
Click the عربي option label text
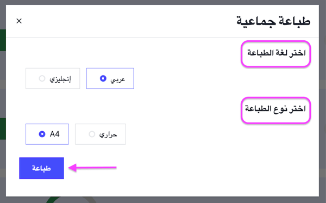pyautogui.click(x=118, y=79)
